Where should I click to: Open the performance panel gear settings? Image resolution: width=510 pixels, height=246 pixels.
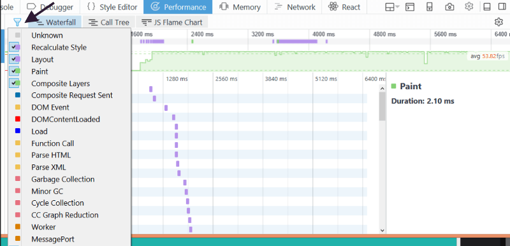[x=499, y=22]
